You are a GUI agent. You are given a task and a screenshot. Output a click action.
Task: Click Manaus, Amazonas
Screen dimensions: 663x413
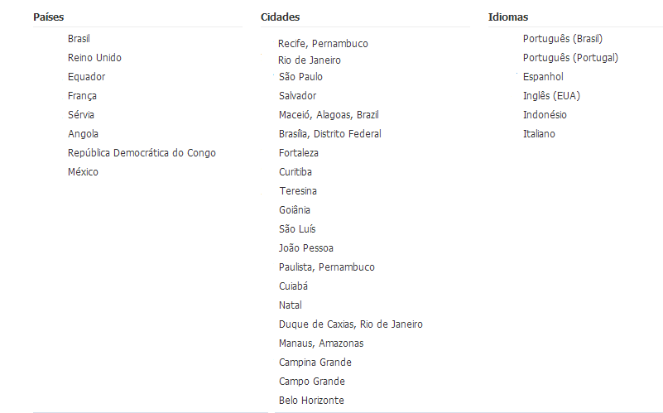[x=321, y=343]
